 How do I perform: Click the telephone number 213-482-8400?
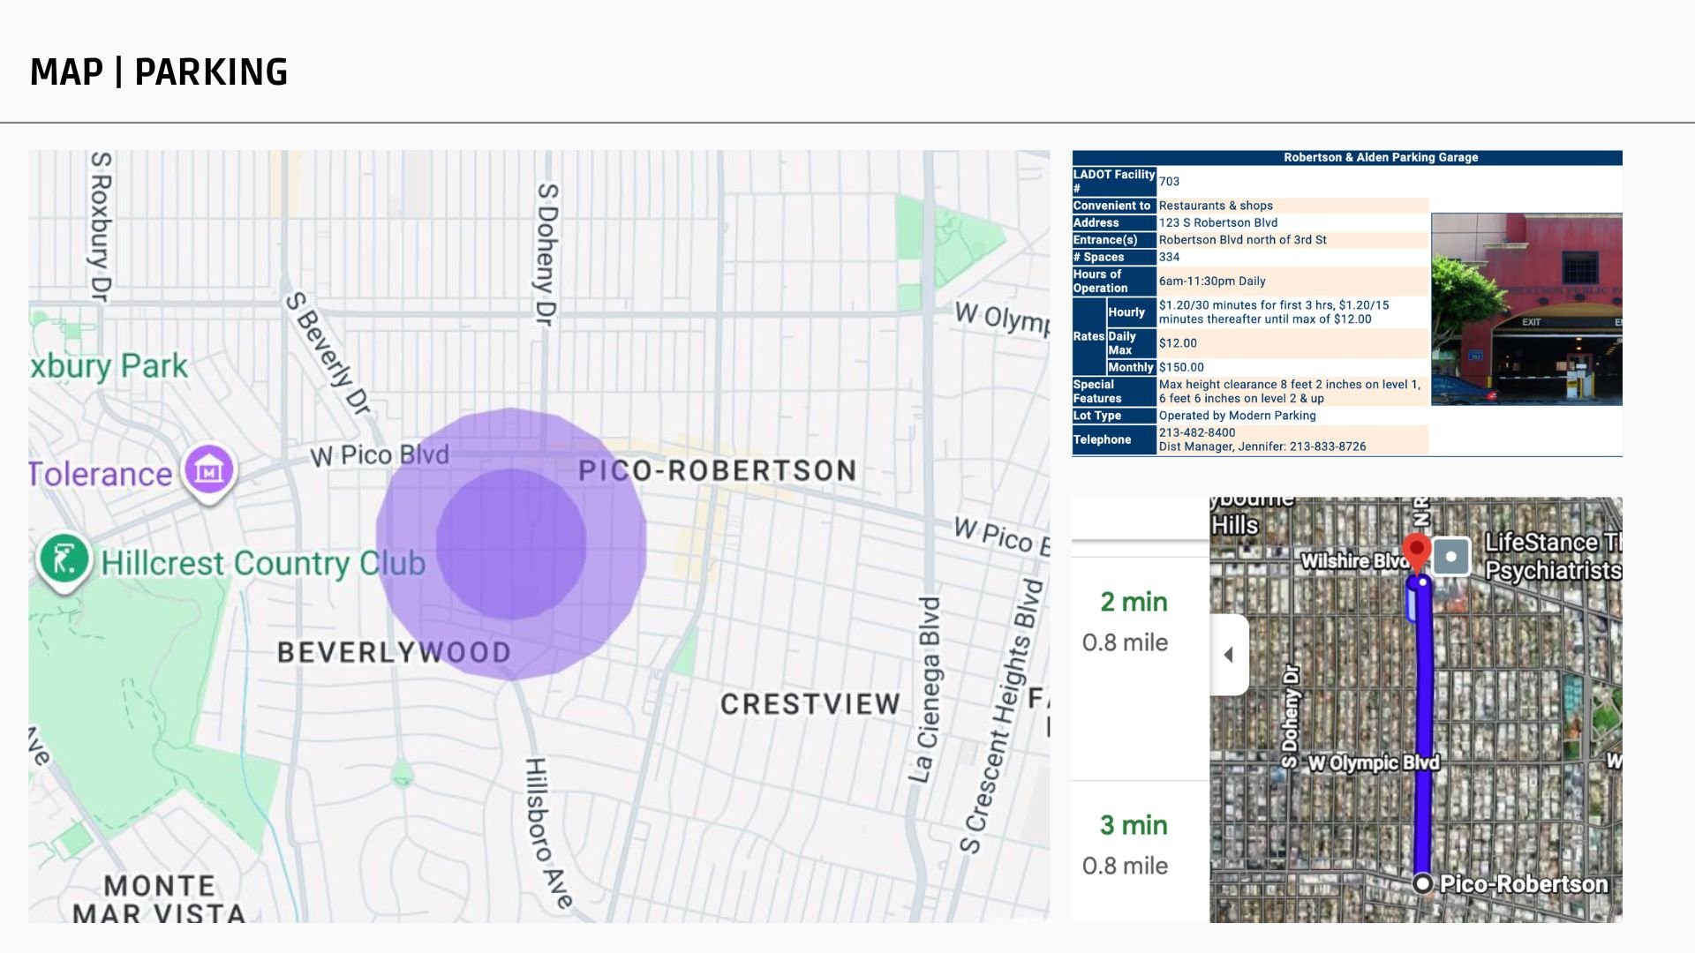click(1197, 432)
